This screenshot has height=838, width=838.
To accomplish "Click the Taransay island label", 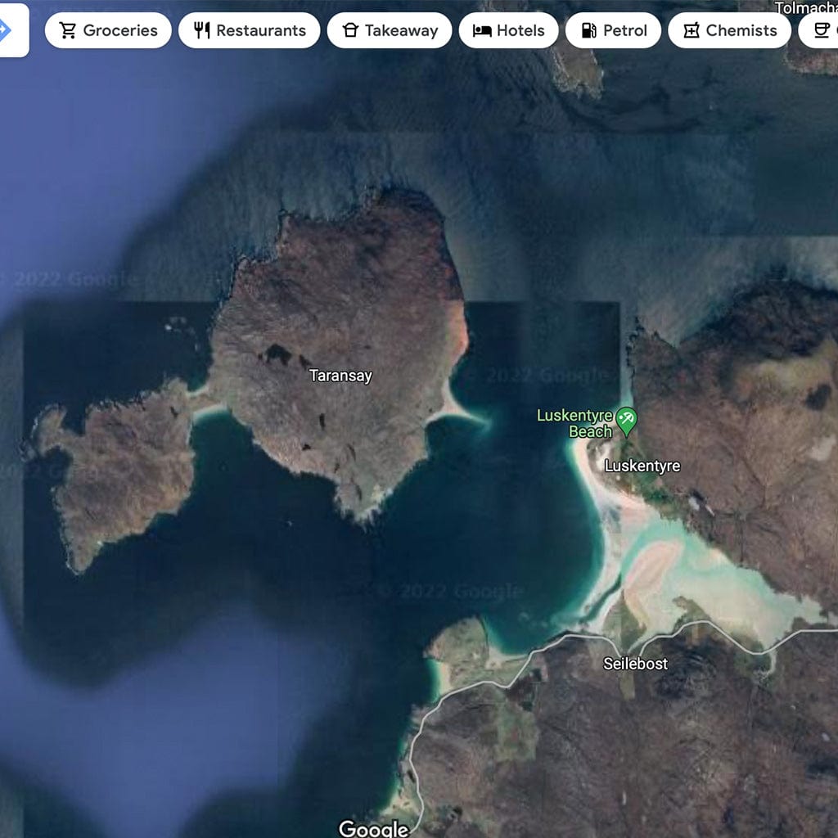I will (x=340, y=376).
